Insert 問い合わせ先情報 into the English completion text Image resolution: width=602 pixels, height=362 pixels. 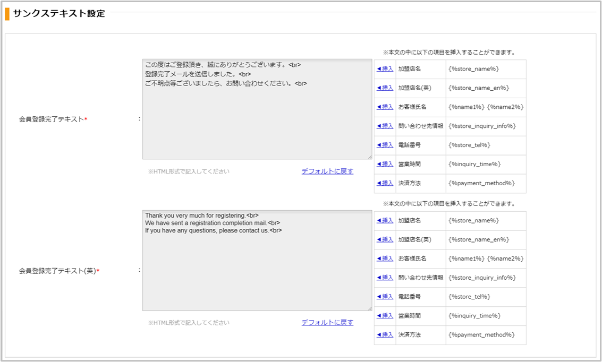[x=385, y=278]
